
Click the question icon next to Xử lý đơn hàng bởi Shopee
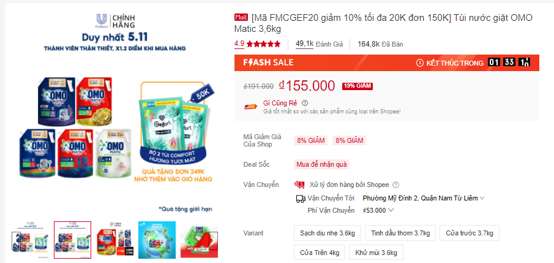tap(395, 185)
